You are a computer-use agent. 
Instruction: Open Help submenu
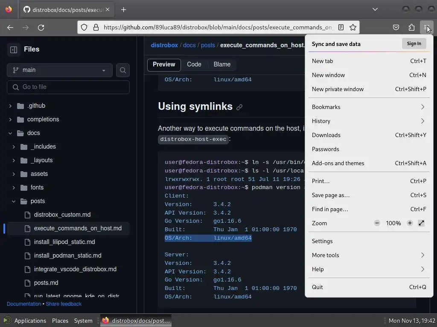tap(369, 270)
